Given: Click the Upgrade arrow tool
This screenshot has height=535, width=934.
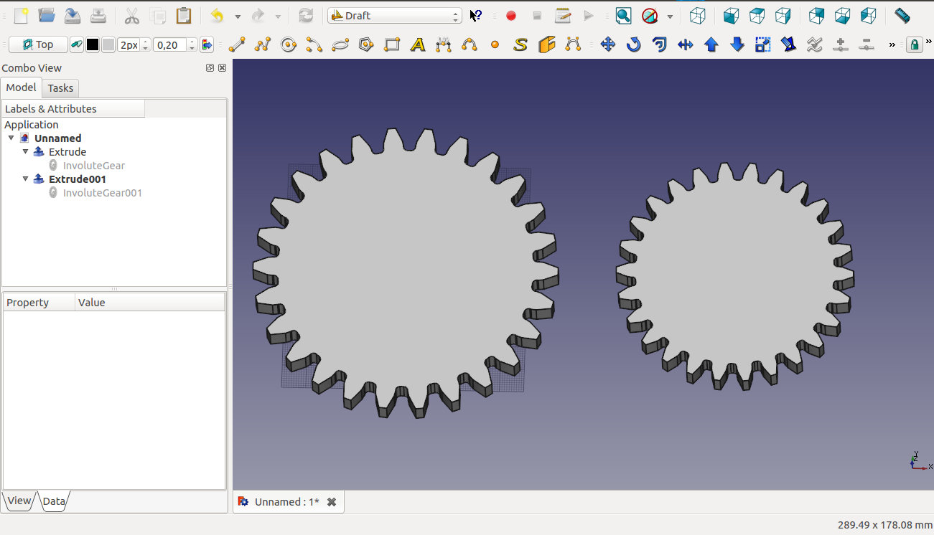Looking at the screenshot, I should coord(711,45).
